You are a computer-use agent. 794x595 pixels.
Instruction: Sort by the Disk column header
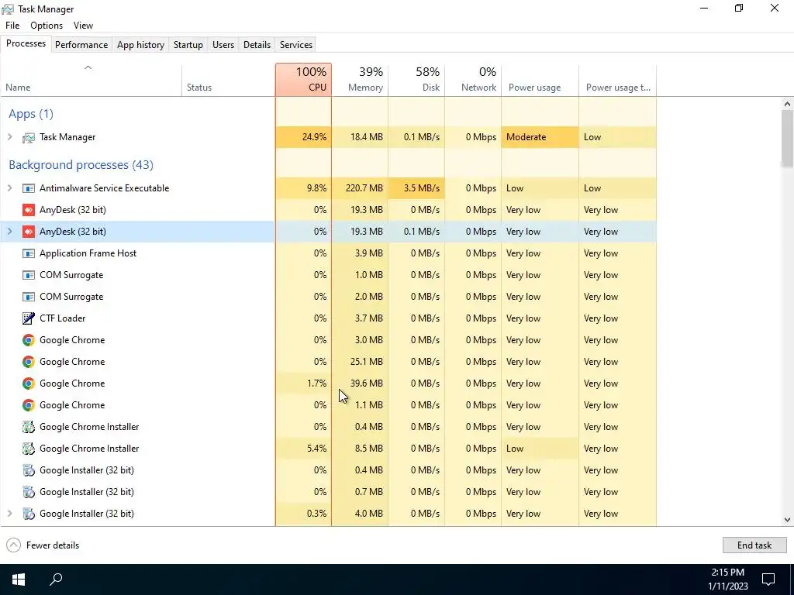click(x=416, y=80)
